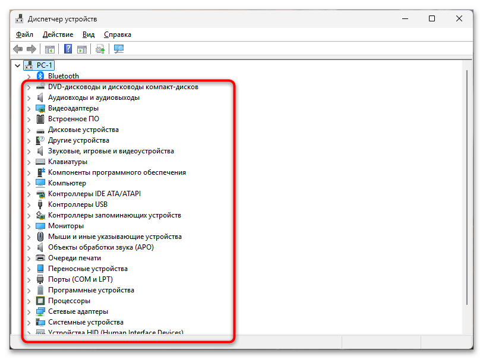The height and width of the screenshot is (359, 483).
Task: Open Help via the blue question-mark icon
Action: (68, 49)
